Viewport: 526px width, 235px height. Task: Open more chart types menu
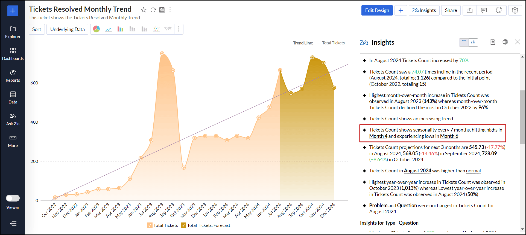click(x=179, y=29)
